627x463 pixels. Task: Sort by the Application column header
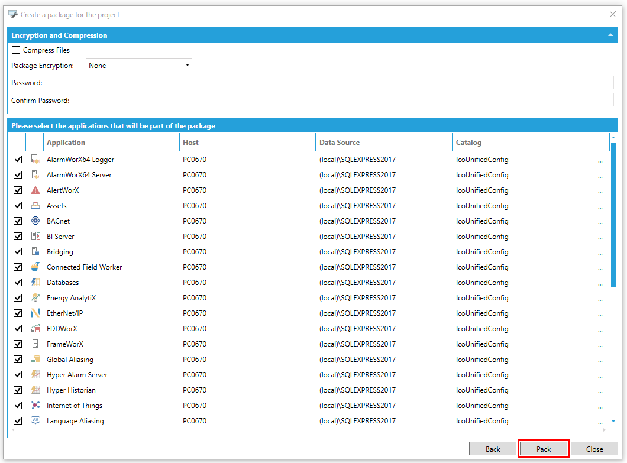point(111,143)
